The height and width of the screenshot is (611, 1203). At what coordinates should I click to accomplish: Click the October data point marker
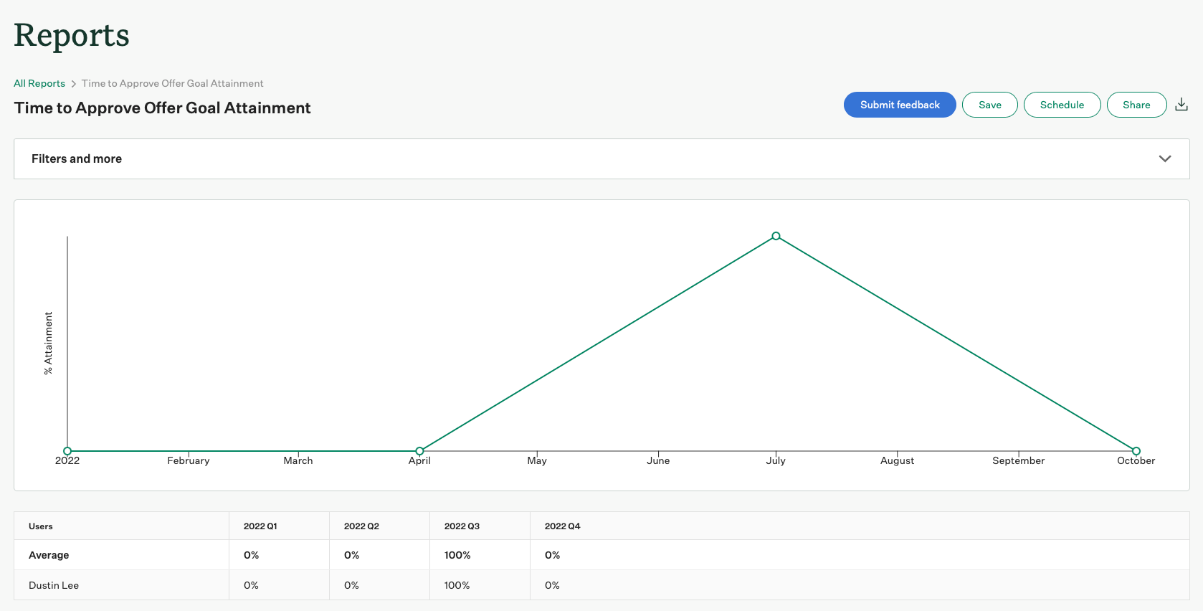tap(1136, 451)
